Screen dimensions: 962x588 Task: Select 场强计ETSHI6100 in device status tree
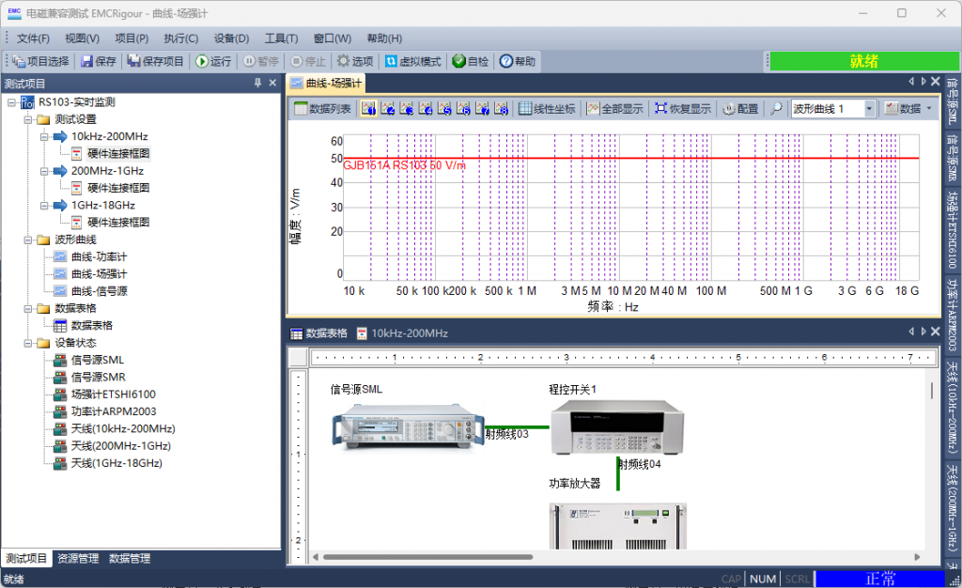pos(113,395)
